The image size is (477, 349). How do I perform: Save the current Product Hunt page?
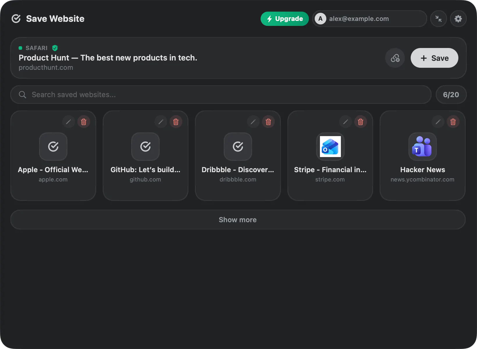coord(435,58)
